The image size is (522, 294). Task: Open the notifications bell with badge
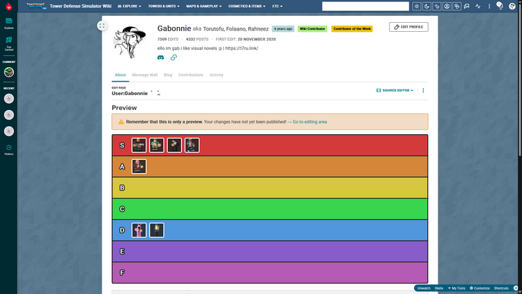coord(500,6)
